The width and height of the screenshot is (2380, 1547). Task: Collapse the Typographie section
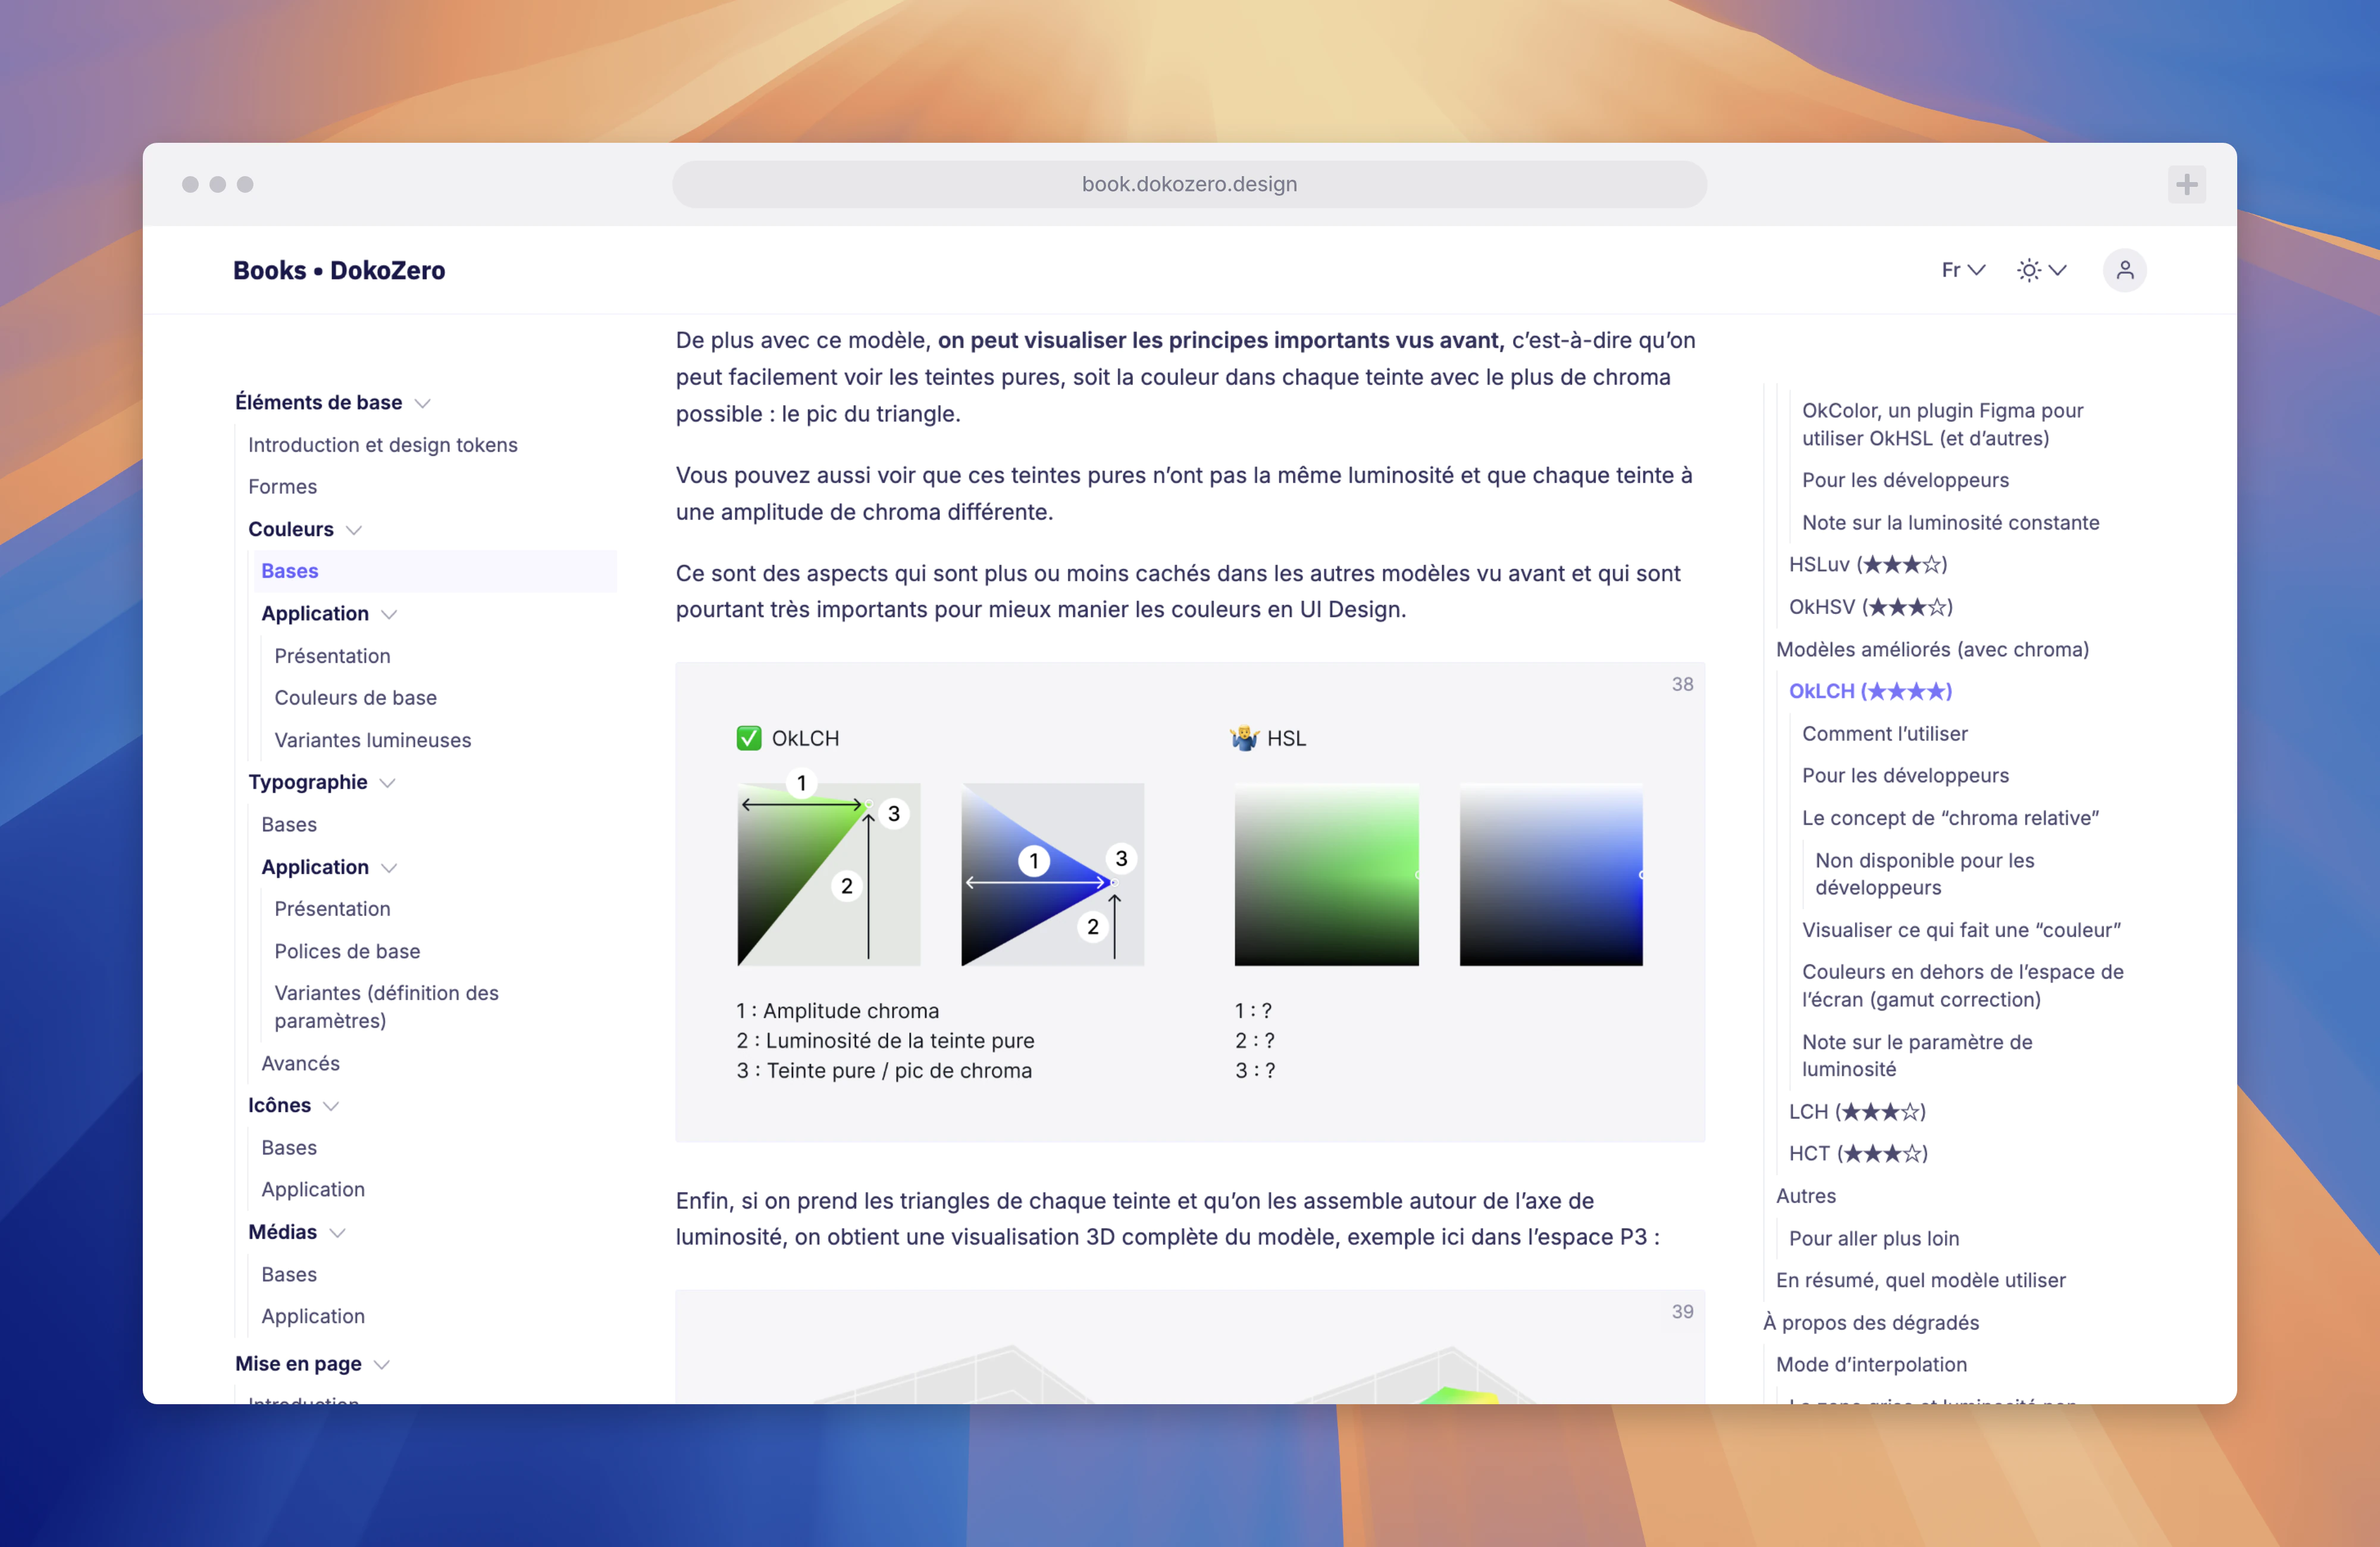click(x=388, y=783)
